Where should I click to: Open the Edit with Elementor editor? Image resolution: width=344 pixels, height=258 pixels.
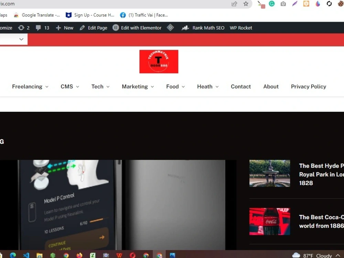coord(137,28)
